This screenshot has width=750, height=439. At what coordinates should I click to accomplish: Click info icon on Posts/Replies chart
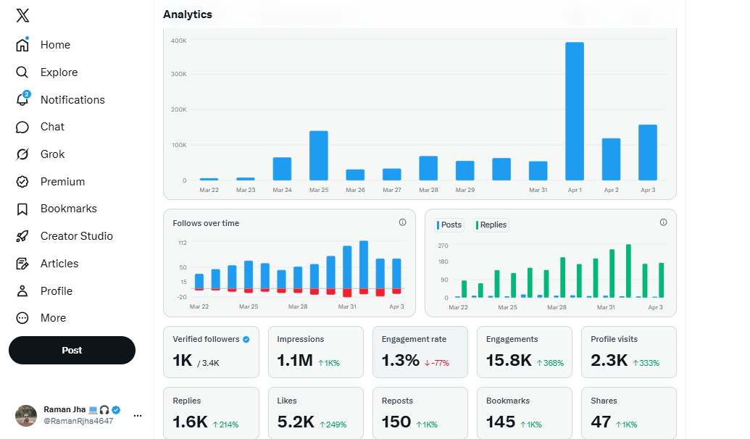pyautogui.click(x=663, y=222)
